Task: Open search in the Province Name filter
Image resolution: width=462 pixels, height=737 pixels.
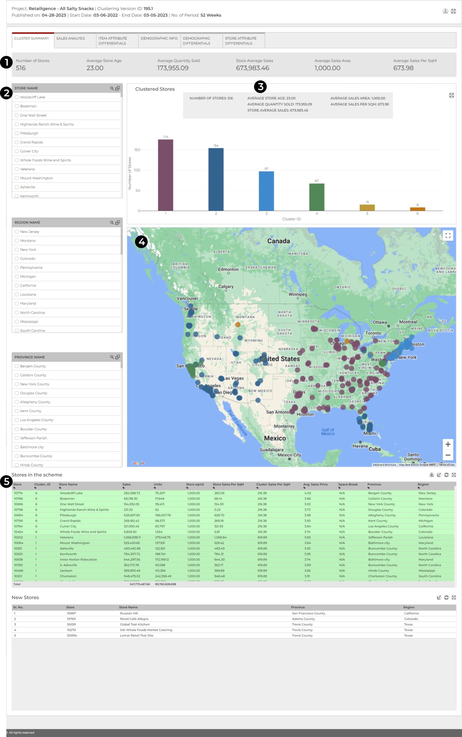Action: pyautogui.click(x=112, y=357)
